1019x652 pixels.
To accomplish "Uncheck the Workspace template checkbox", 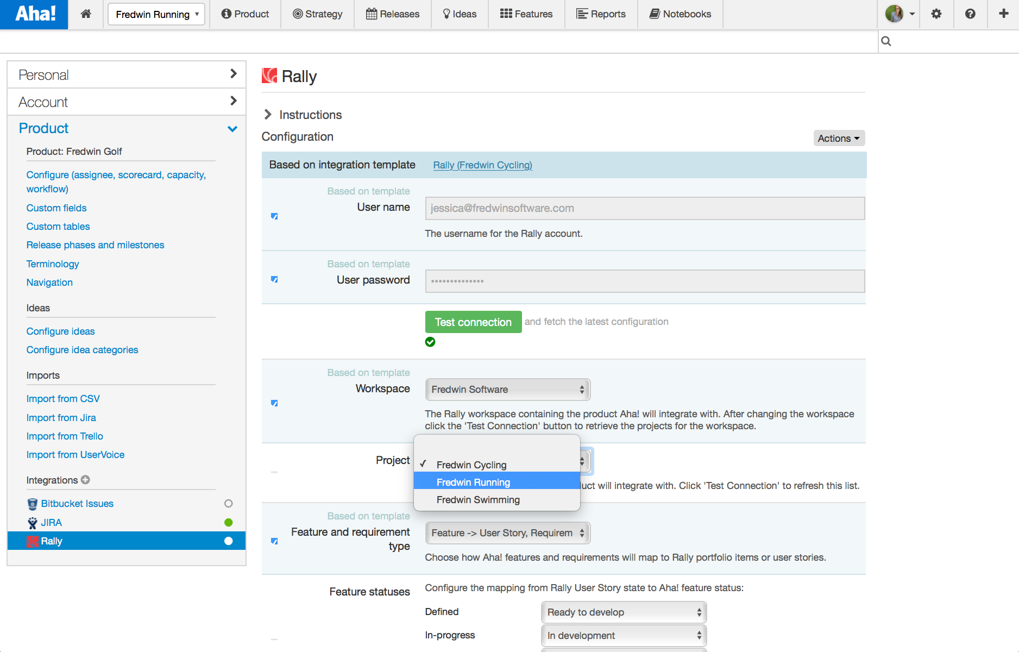I will (274, 403).
